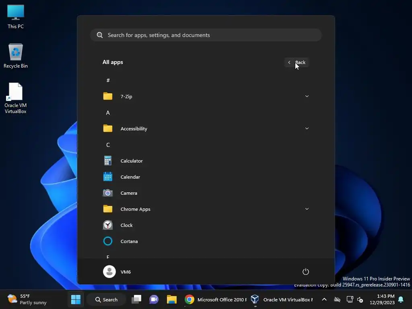Click the OneDrive cloud tray icon
This screenshot has width=412, height=309.
pyautogui.click(x=337, y=299)
